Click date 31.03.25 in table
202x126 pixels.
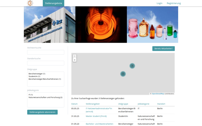(x=75, y=116)
